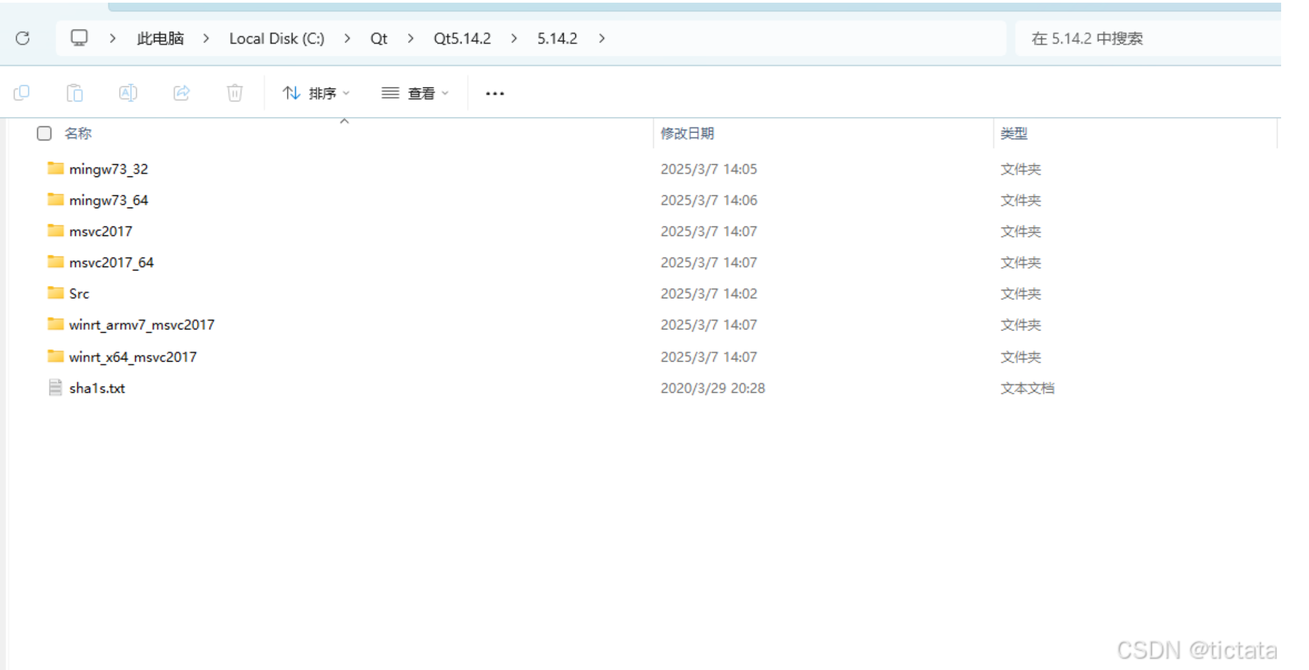Toggle the select-all checkbox beside 名称
This screenshot has height=670, width=1309.
pos(44,134)
